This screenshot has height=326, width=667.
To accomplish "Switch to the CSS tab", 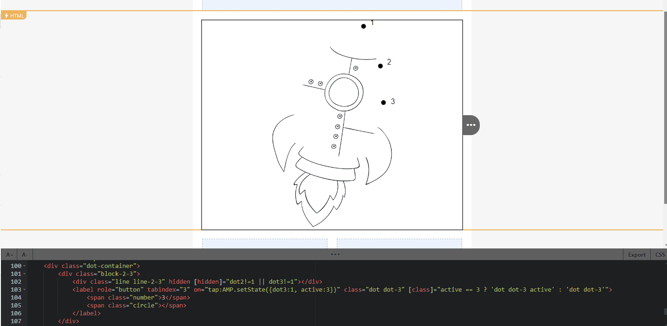I will [660, 254].
